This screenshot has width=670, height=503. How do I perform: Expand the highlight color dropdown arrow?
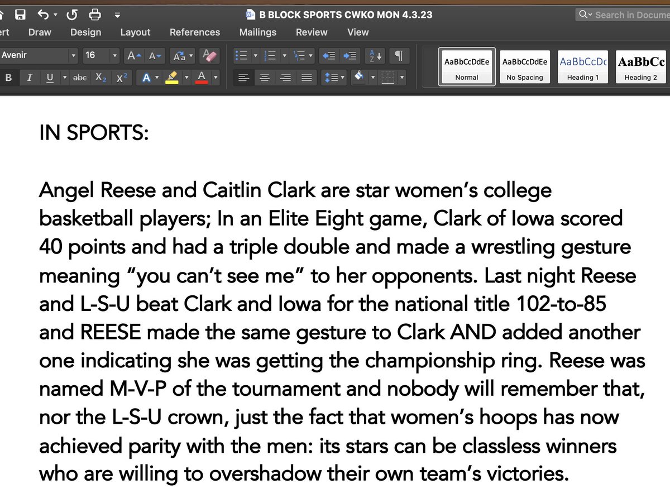pos(186,78)
